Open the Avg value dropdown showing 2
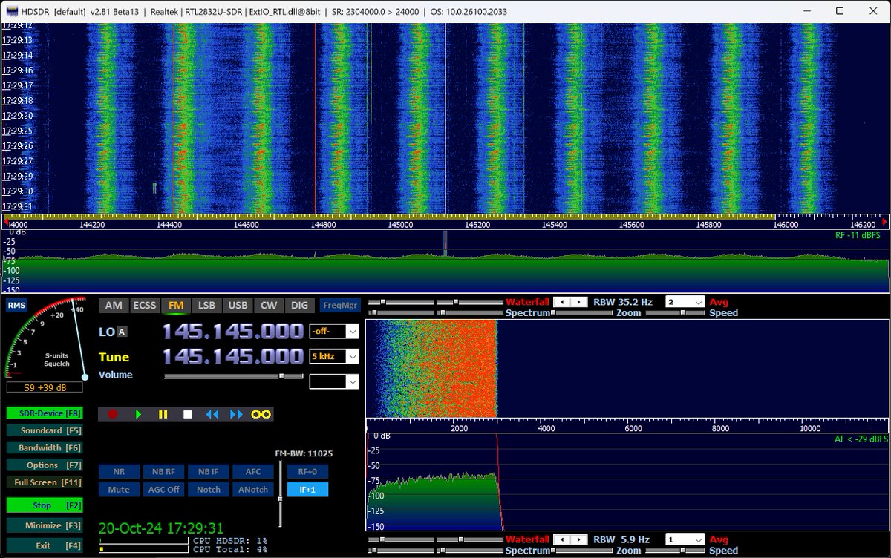The height and width of the screenshot is (558, 891). click(683, 302)
